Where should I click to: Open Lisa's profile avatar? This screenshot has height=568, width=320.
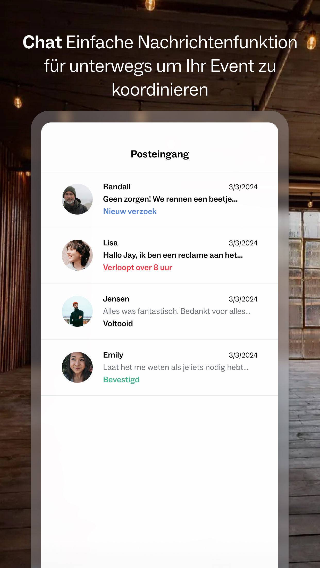77,255
